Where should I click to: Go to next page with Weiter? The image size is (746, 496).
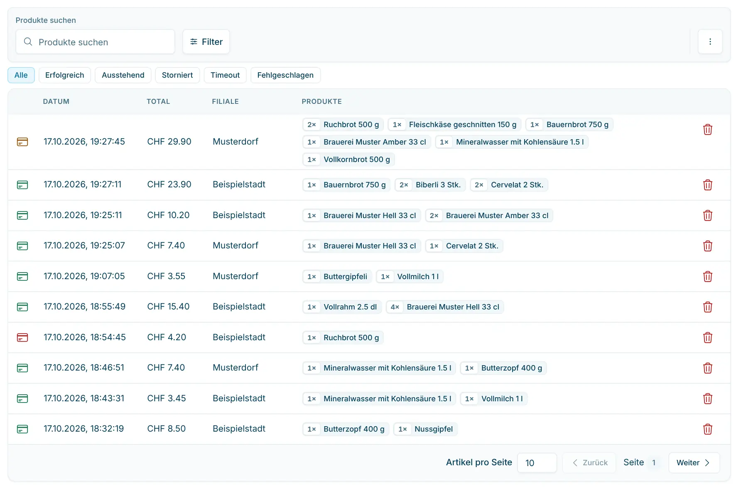click(x=694, y=463)
